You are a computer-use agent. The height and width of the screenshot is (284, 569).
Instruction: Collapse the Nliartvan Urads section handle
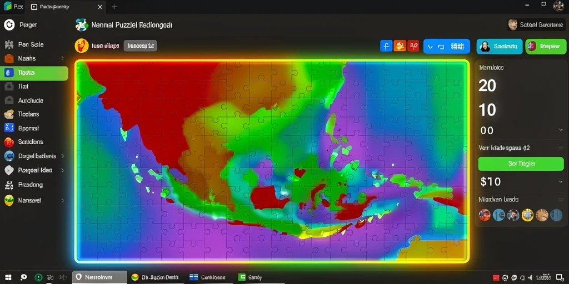coord(560,199)
